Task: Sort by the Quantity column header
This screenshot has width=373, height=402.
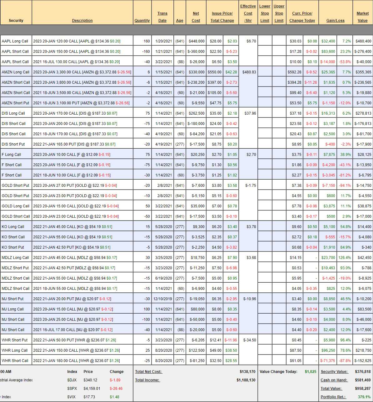Action: point(142,21)
